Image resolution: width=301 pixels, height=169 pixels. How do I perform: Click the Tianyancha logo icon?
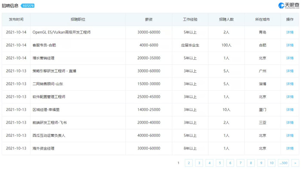coord(281,6)
